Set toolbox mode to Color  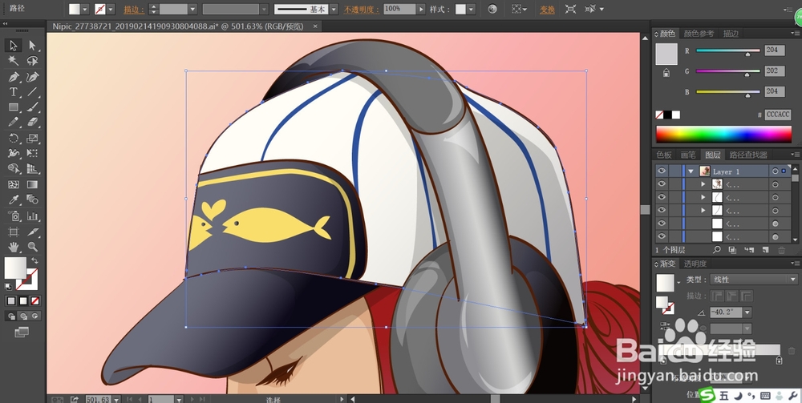coord(11,300)
